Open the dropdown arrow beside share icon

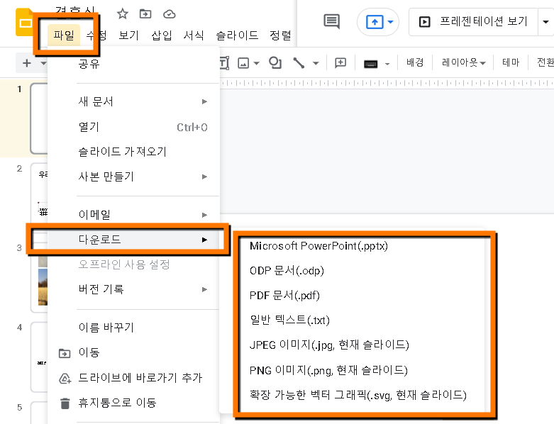[x=390, y=22]
